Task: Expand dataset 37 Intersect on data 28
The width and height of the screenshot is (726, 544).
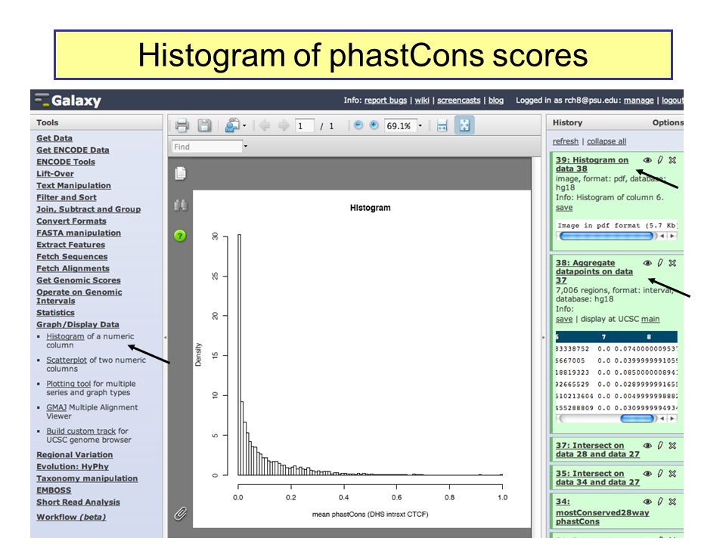Action: click(597, 450)
